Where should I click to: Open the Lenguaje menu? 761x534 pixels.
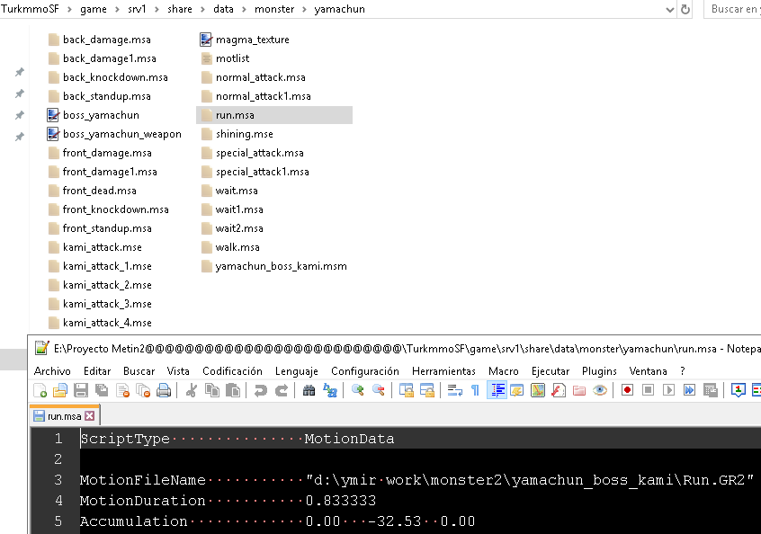click(297, 371)
